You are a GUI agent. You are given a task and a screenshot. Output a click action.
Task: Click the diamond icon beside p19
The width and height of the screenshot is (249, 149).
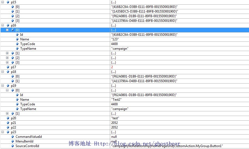click(x=8, y=86)
